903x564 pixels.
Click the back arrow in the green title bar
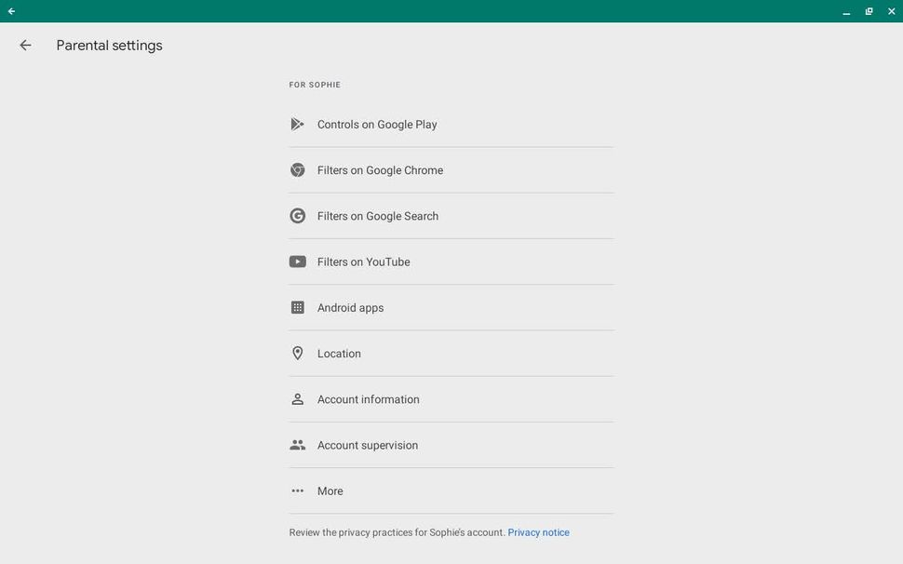coord(11,10)
